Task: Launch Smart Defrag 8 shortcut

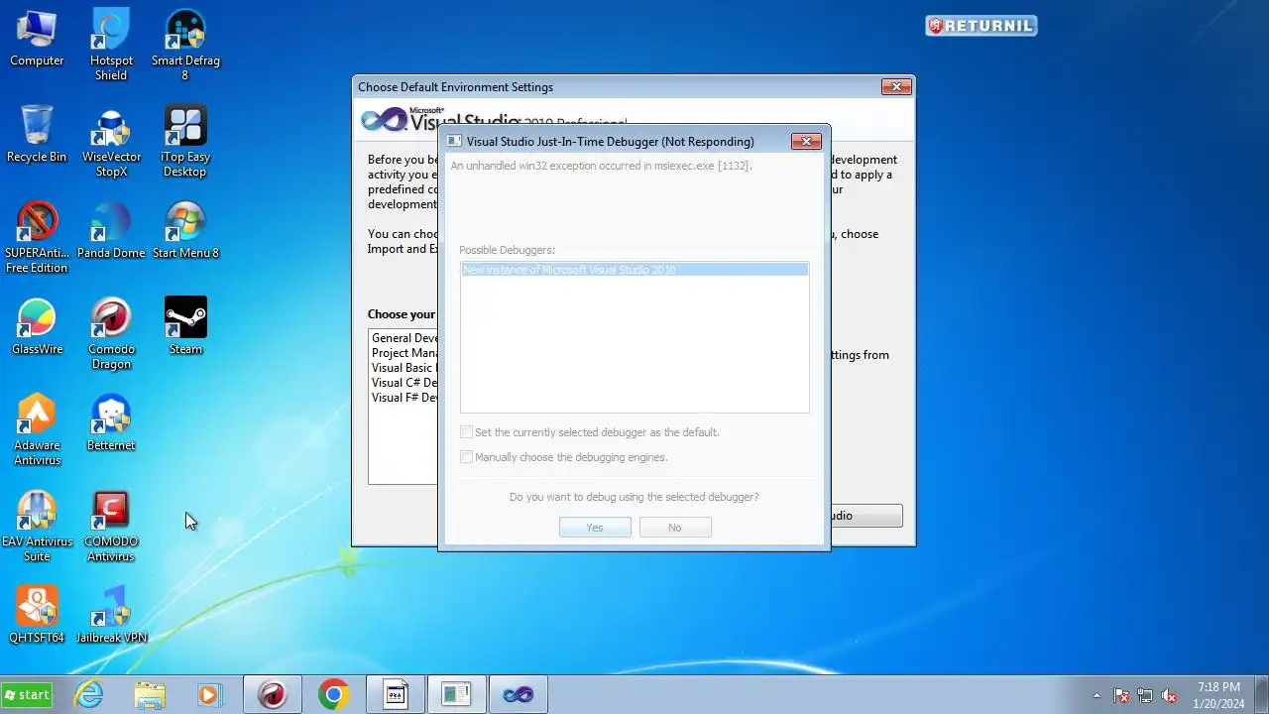Action: tap(185, 46)
